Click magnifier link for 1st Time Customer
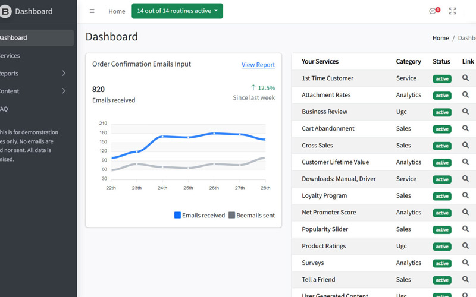 coord(466,78)
